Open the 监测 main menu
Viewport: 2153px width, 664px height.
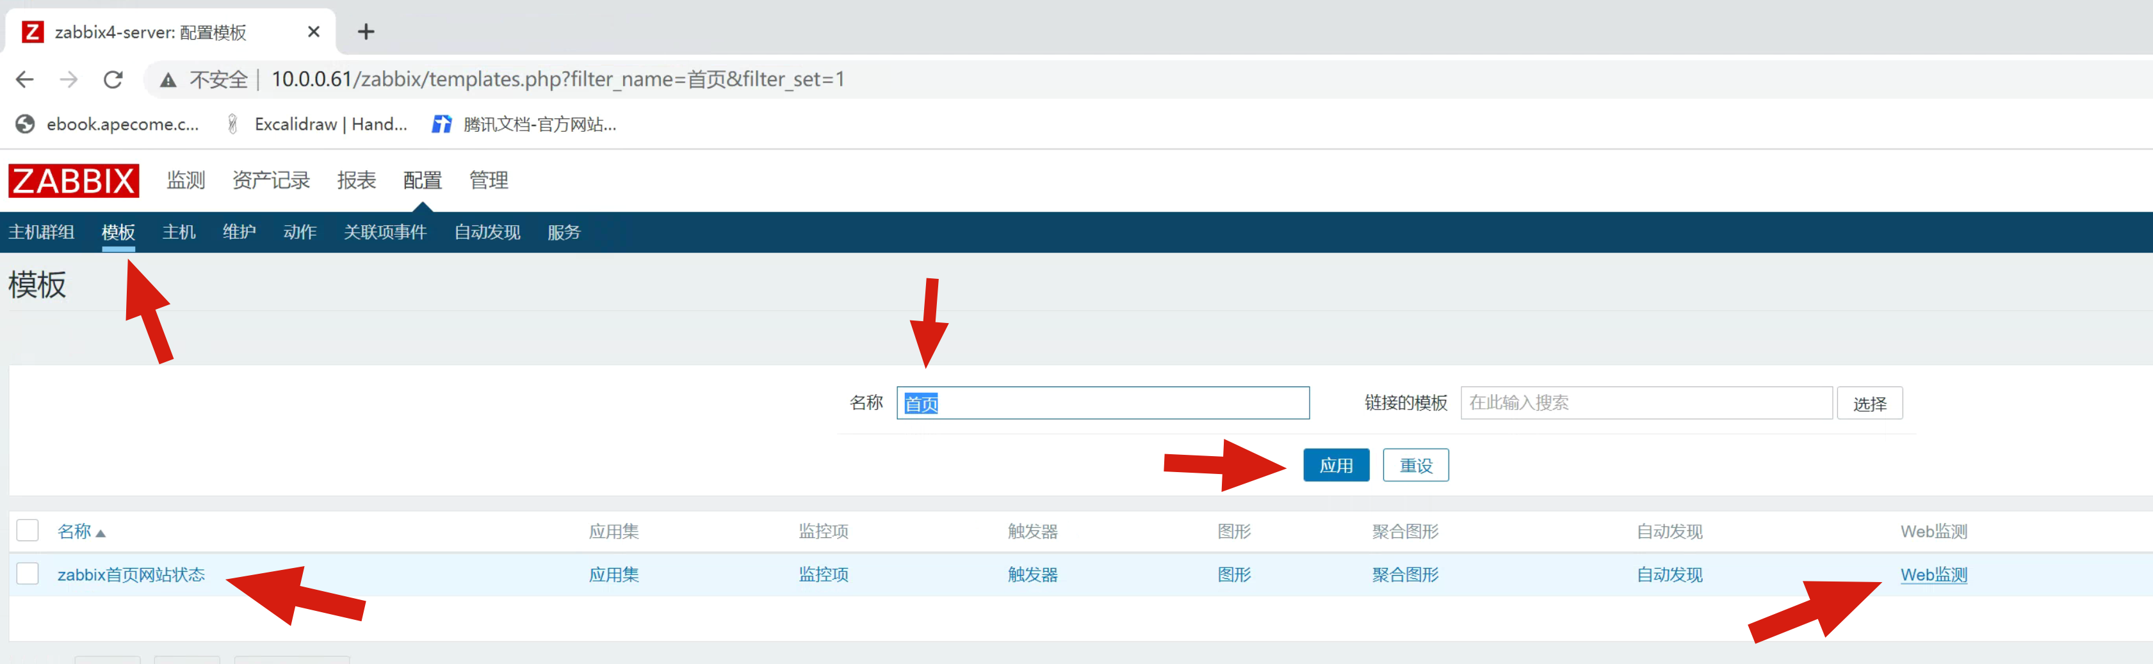[x=186, y=180]
